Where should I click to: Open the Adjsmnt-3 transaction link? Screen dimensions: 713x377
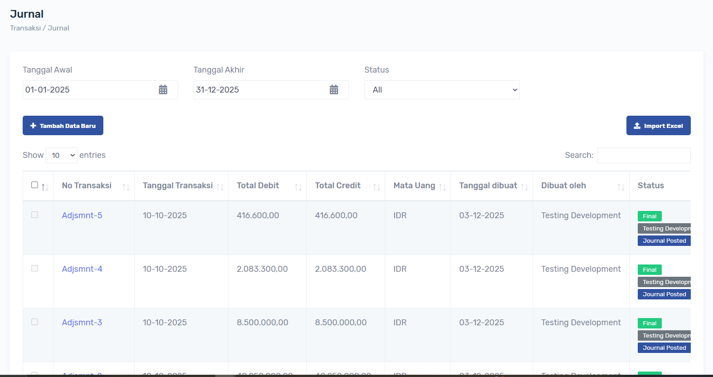click(x=82, y=323)
